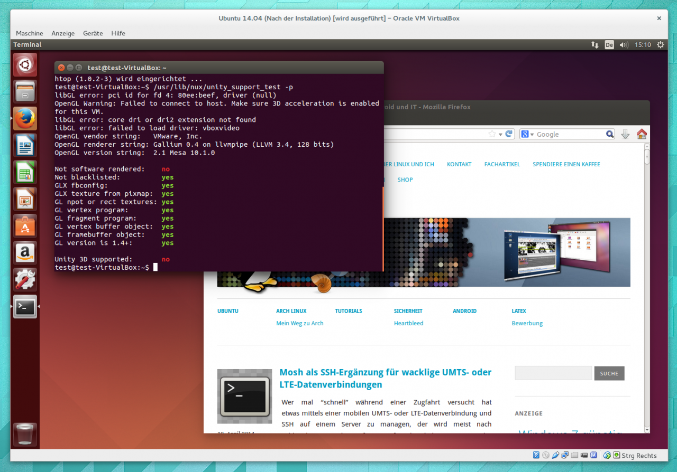677x472 pixels.
Task: Click the keyboard capture arrow icon beside Strg Rechts
Action: pyautogui.click(x=616, y=455)
